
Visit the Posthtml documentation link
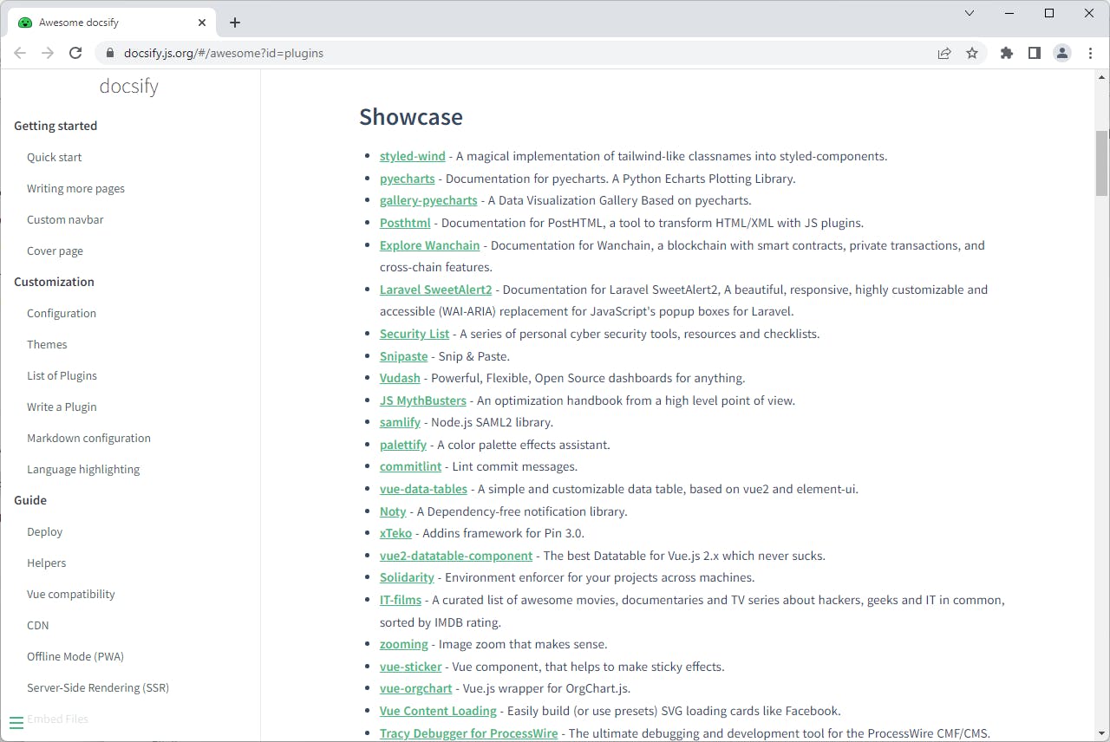pos(405,223)
